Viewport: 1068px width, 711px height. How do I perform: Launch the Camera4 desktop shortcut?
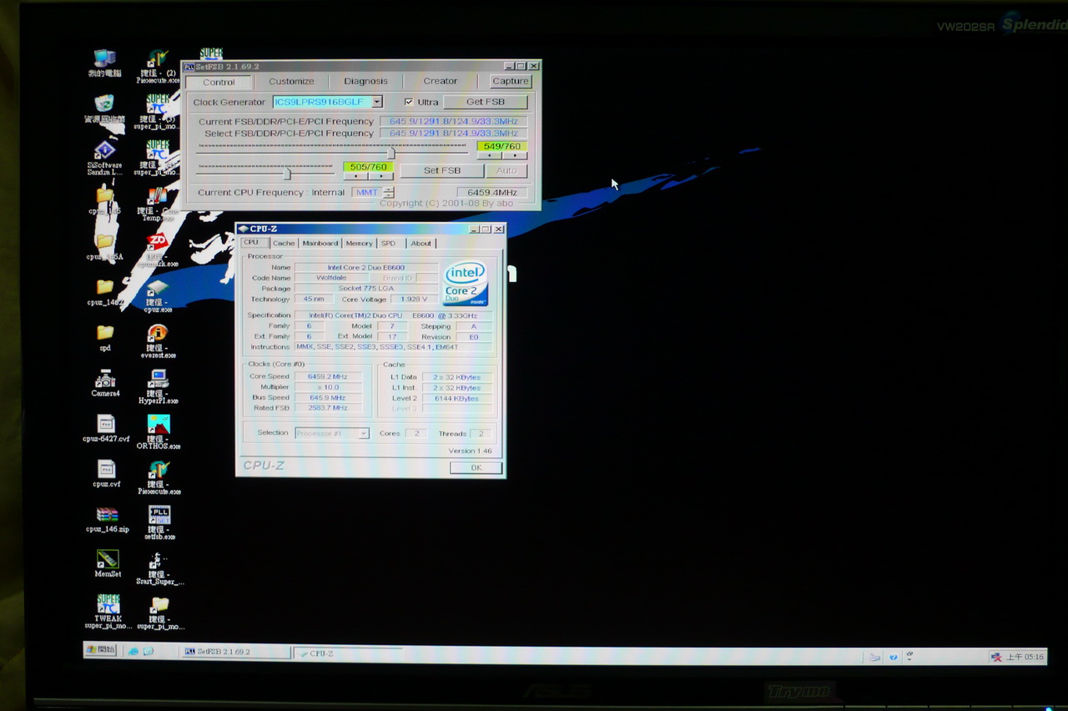click(x=105, y=383)
